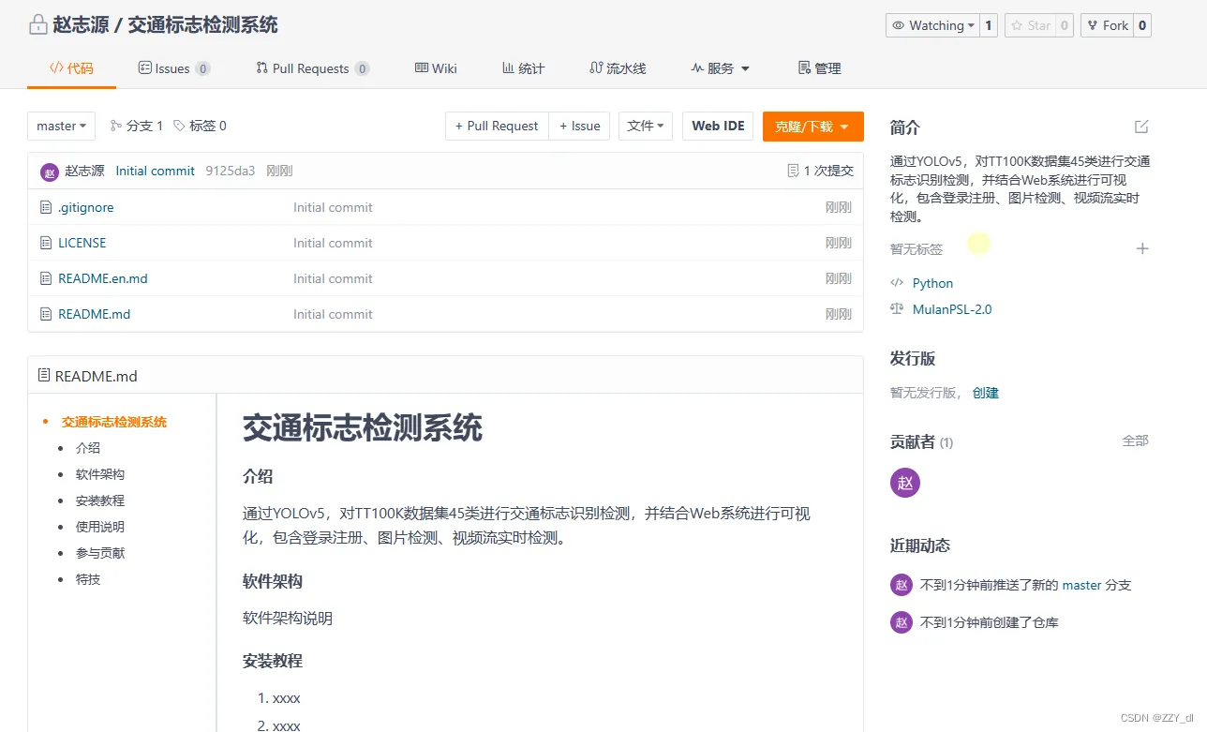View tags via 标签 0
Image resolution: width=1207 pixels, height=732 pixels.
pyautogui.click(x=200, y=126)
